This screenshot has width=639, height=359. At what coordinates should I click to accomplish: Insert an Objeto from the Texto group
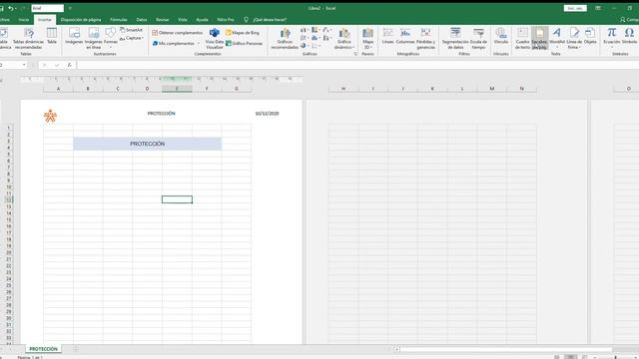590,36
